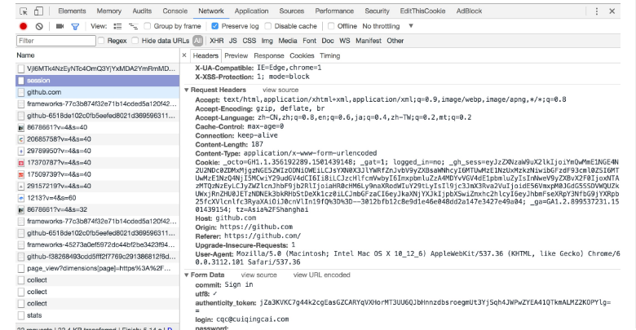636x330 pixels.
Task: Toggle the device toolbar icon
Action: coord(38,11)
